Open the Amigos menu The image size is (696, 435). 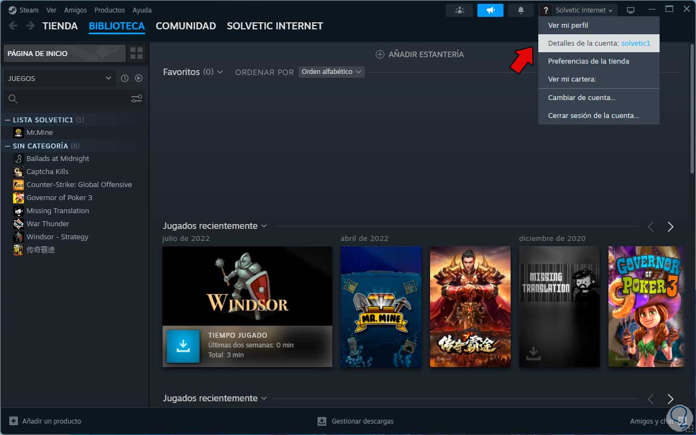point(76,10)
